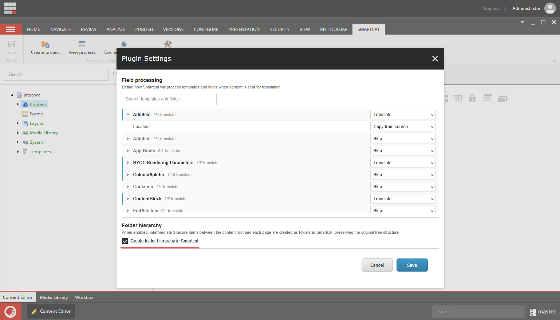560x320 pixels.
Task: Click the Log out link
Action: (x=492, y=8)
